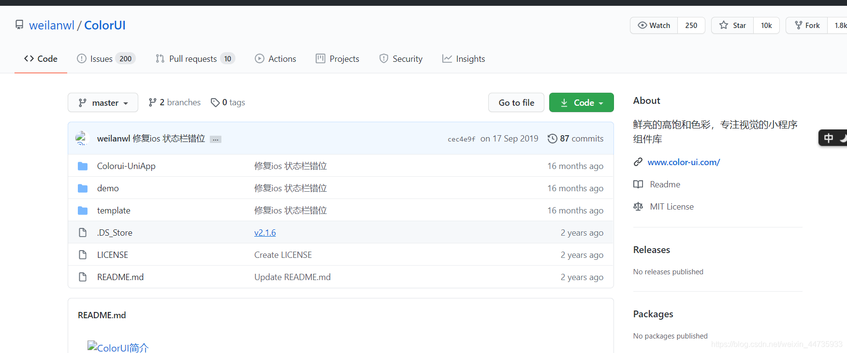Open the Insights tab
The image size is (847, 353).
pyautogui.click(x=464, y=58)
